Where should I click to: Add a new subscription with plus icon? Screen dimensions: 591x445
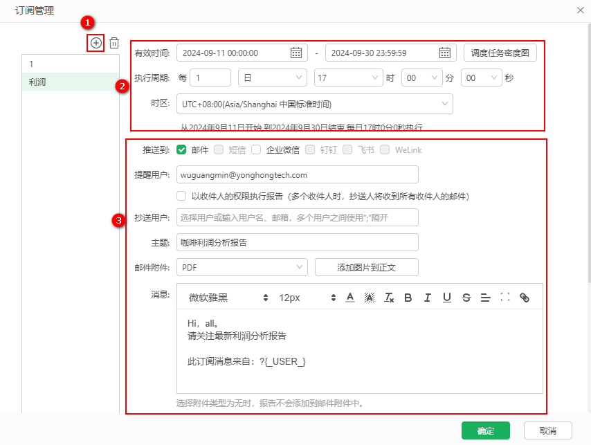[x=96, y=43]
